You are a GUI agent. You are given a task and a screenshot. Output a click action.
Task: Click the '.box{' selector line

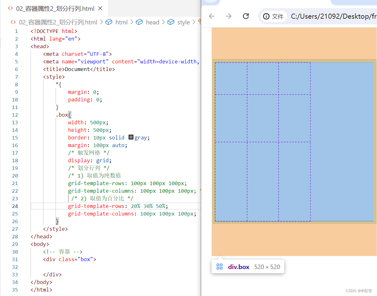(x=63, y=115)
